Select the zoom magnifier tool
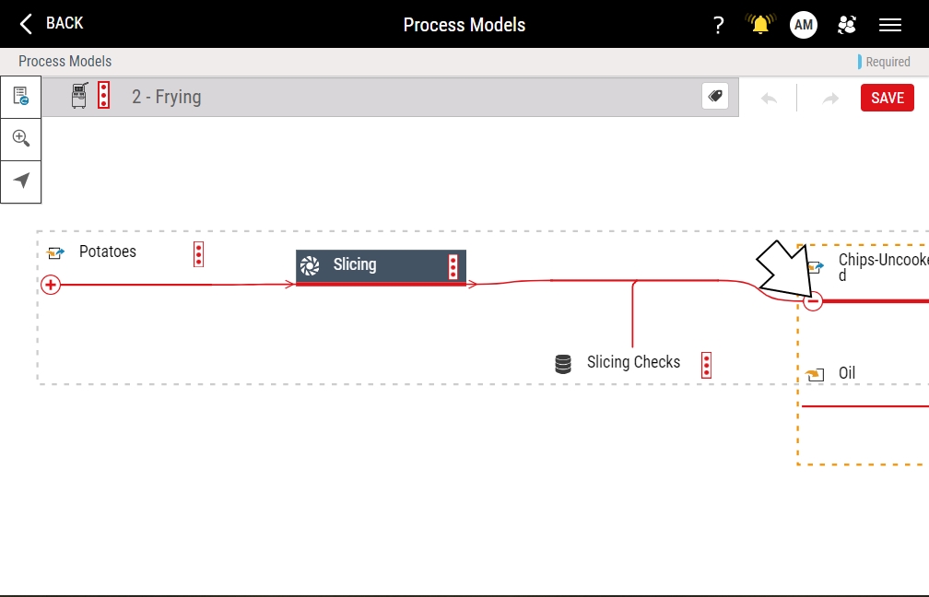 click(20, 138)
